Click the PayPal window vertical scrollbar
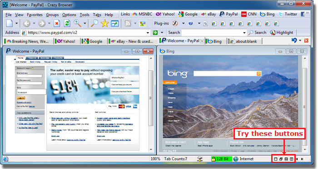The height and width of the screenshot is (169, 318). tap(151, 104)
